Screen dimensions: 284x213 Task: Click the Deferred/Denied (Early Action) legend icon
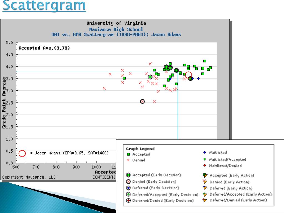click(x=205, y=200)
